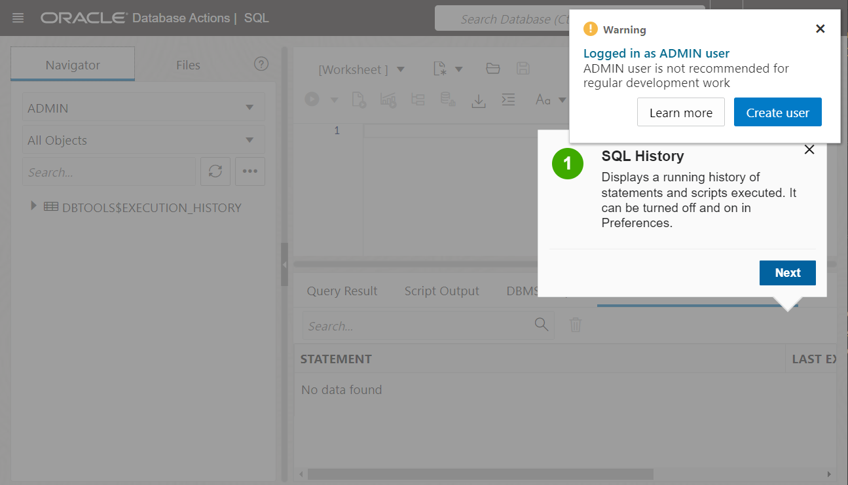The width and height of the screenshot is (848, 485).
Task: Open the new file dropdown arrow
Action: [x=459, y=69]
